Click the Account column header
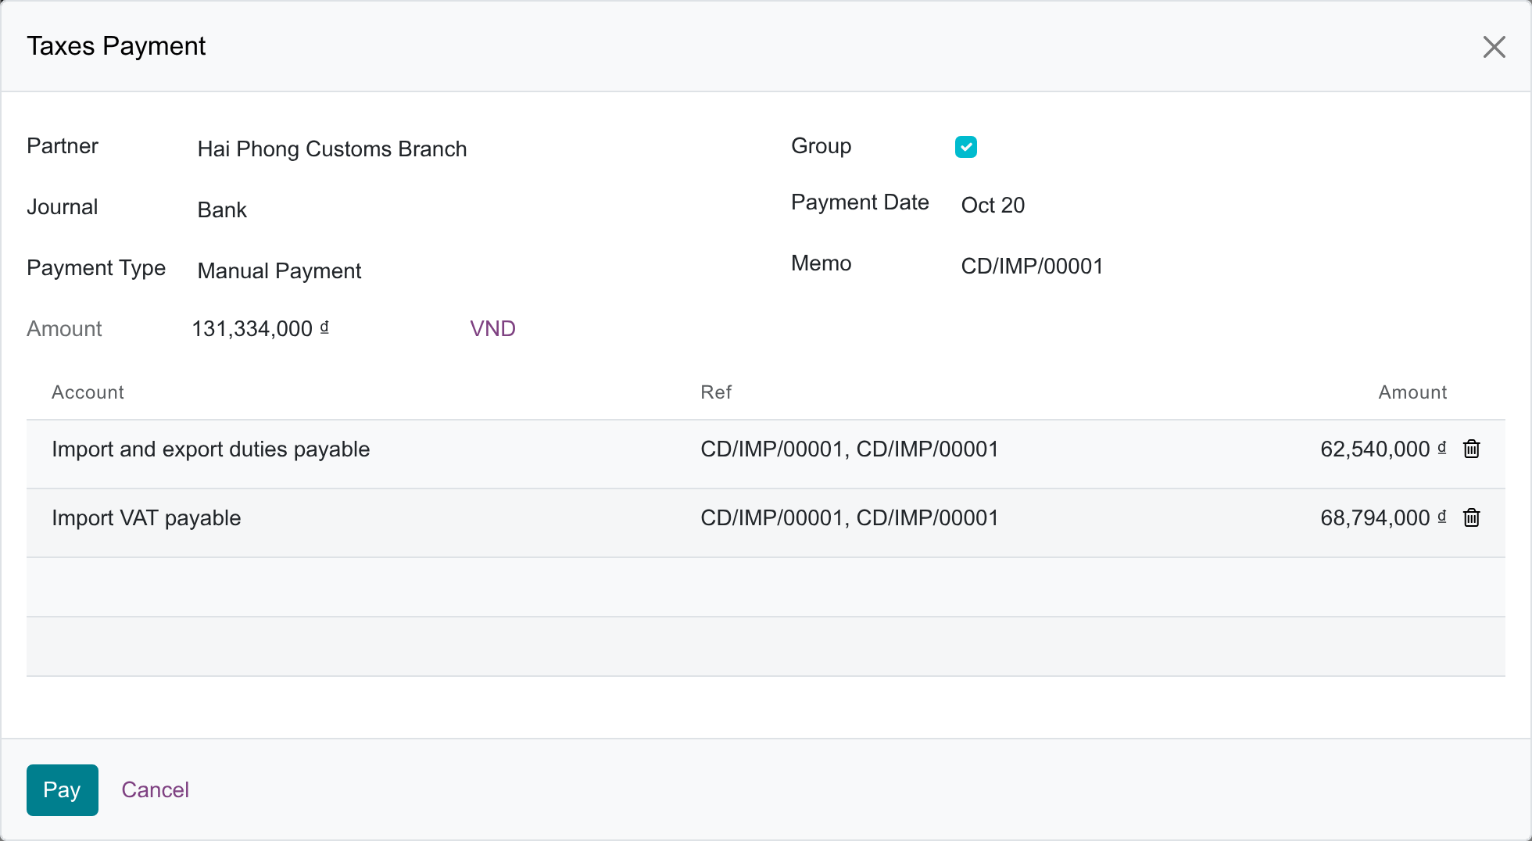 click(x=88, y=392)
